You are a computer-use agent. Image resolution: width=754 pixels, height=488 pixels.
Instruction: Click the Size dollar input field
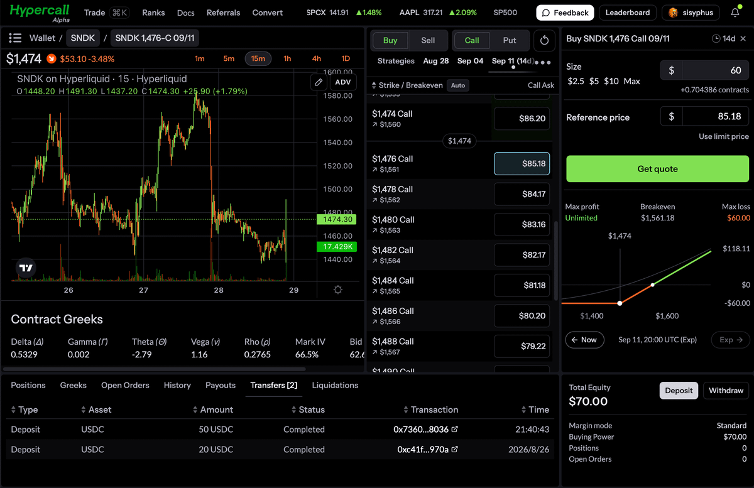704,70
